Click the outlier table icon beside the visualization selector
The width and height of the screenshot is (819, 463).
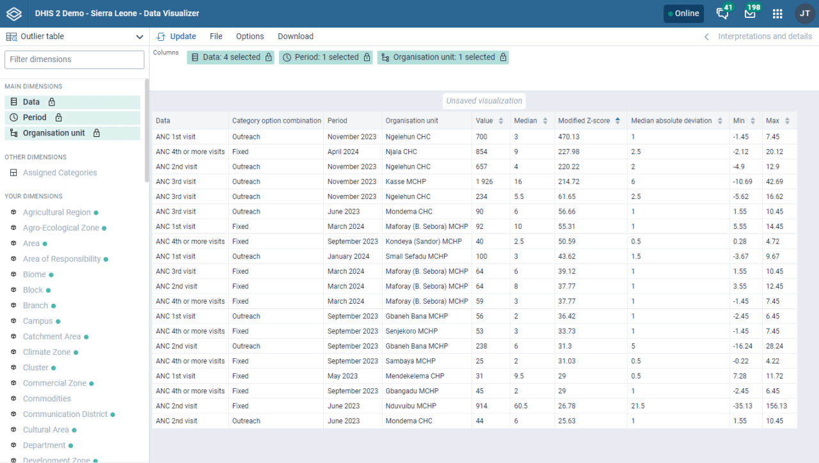click(x=10, y=36)
